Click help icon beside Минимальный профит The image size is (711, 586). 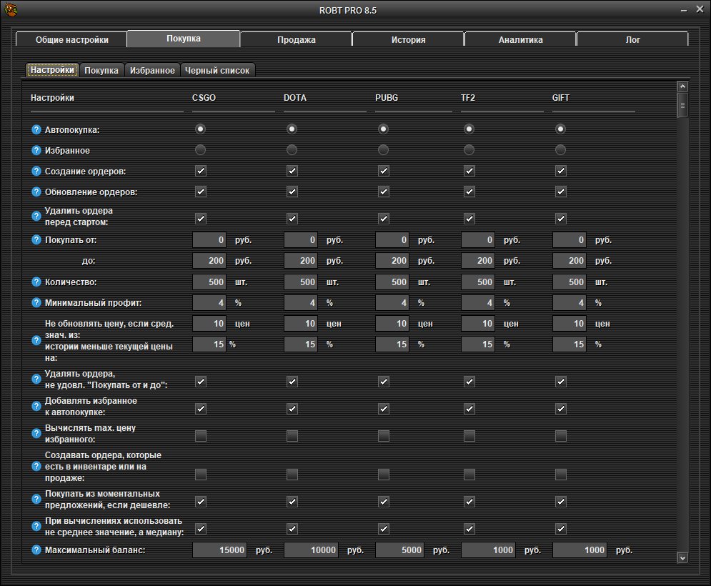coord(36,303)
